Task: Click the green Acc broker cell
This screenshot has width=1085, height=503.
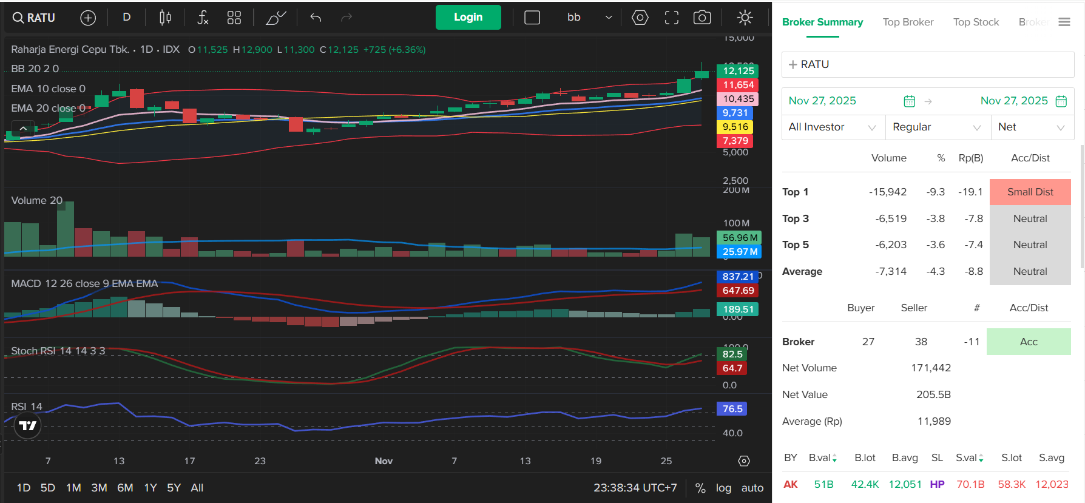Action: coord(1029,342)
